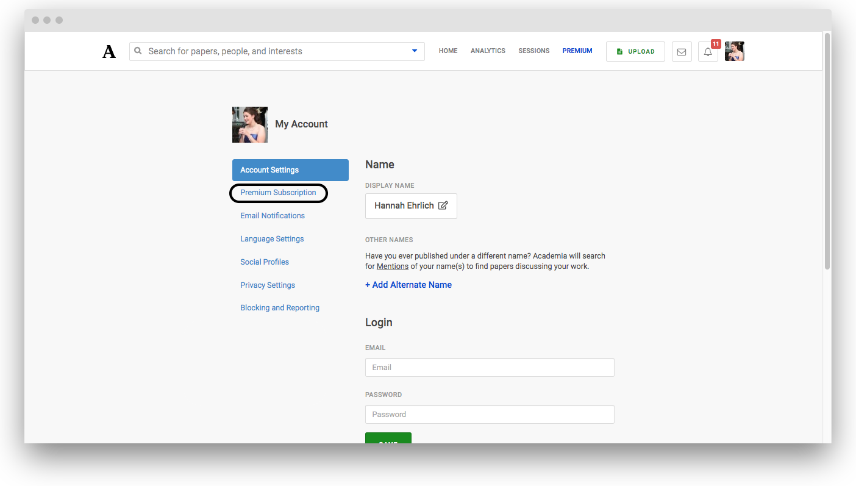Open the messages envelope icon
This screenshot has width=856, height=486.
click(682, 52)
